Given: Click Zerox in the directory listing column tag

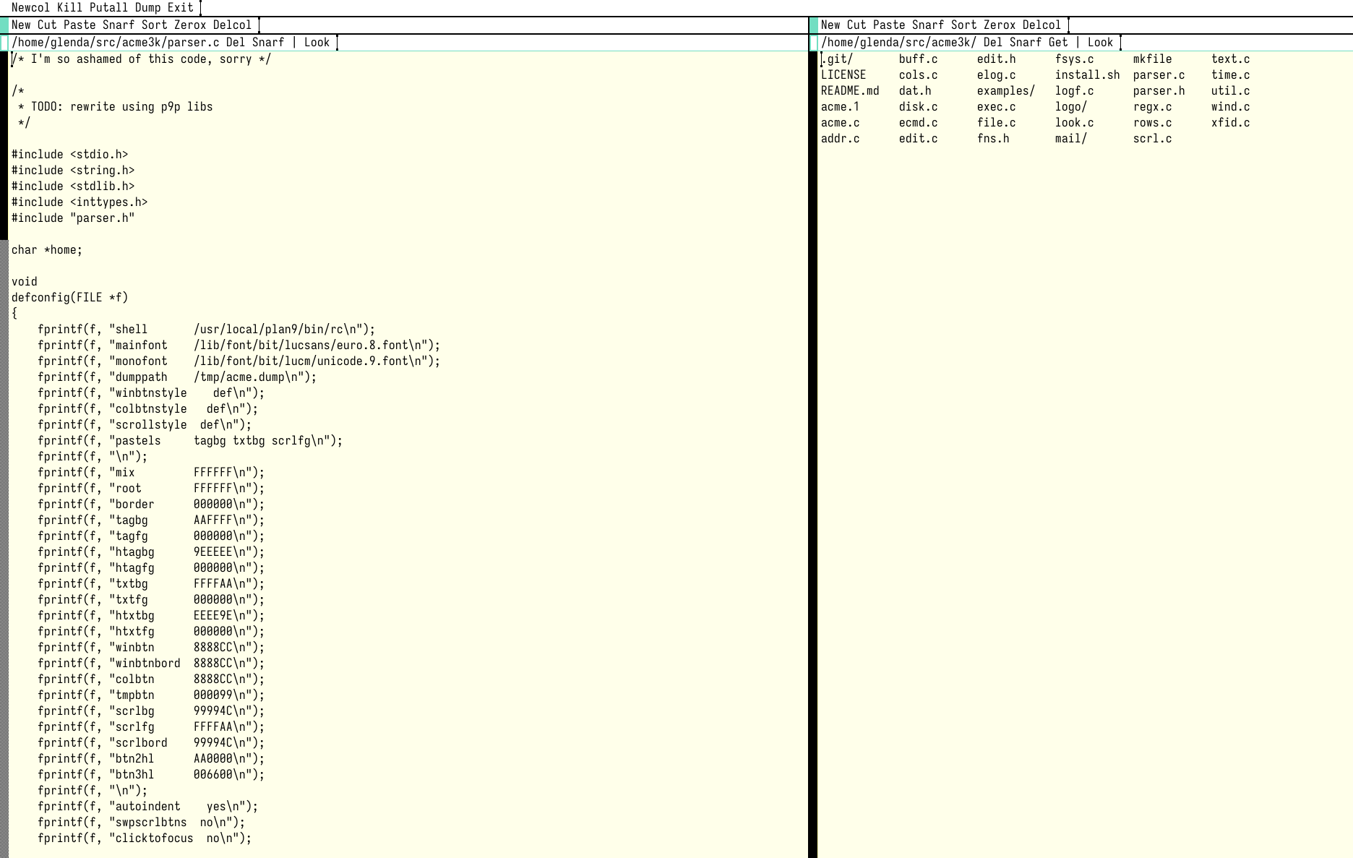Looking at the screenshot, I should tap(1000, 25).
